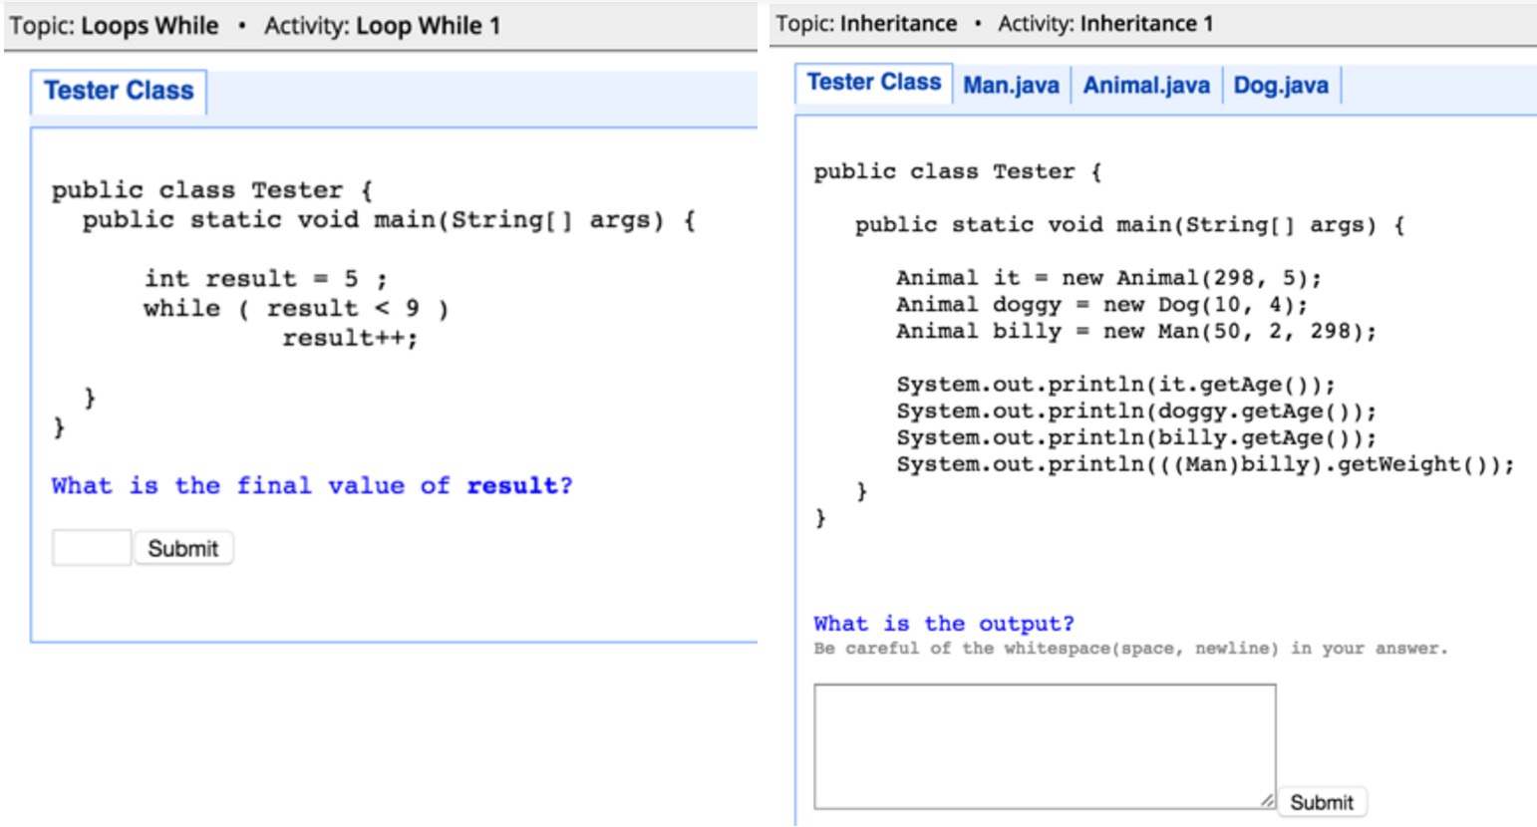Image resolution: width=1537 pixels, height=827 pixels.
Task: Click the 'What is the final value' question text
Action: point(312,486)
